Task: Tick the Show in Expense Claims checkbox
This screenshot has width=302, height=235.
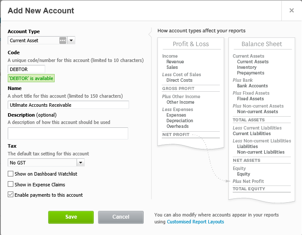Action: [11, 184]
